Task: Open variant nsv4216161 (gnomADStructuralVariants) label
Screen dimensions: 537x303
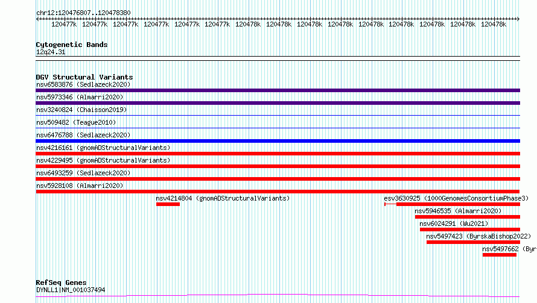Action: [x=103, y=148]
